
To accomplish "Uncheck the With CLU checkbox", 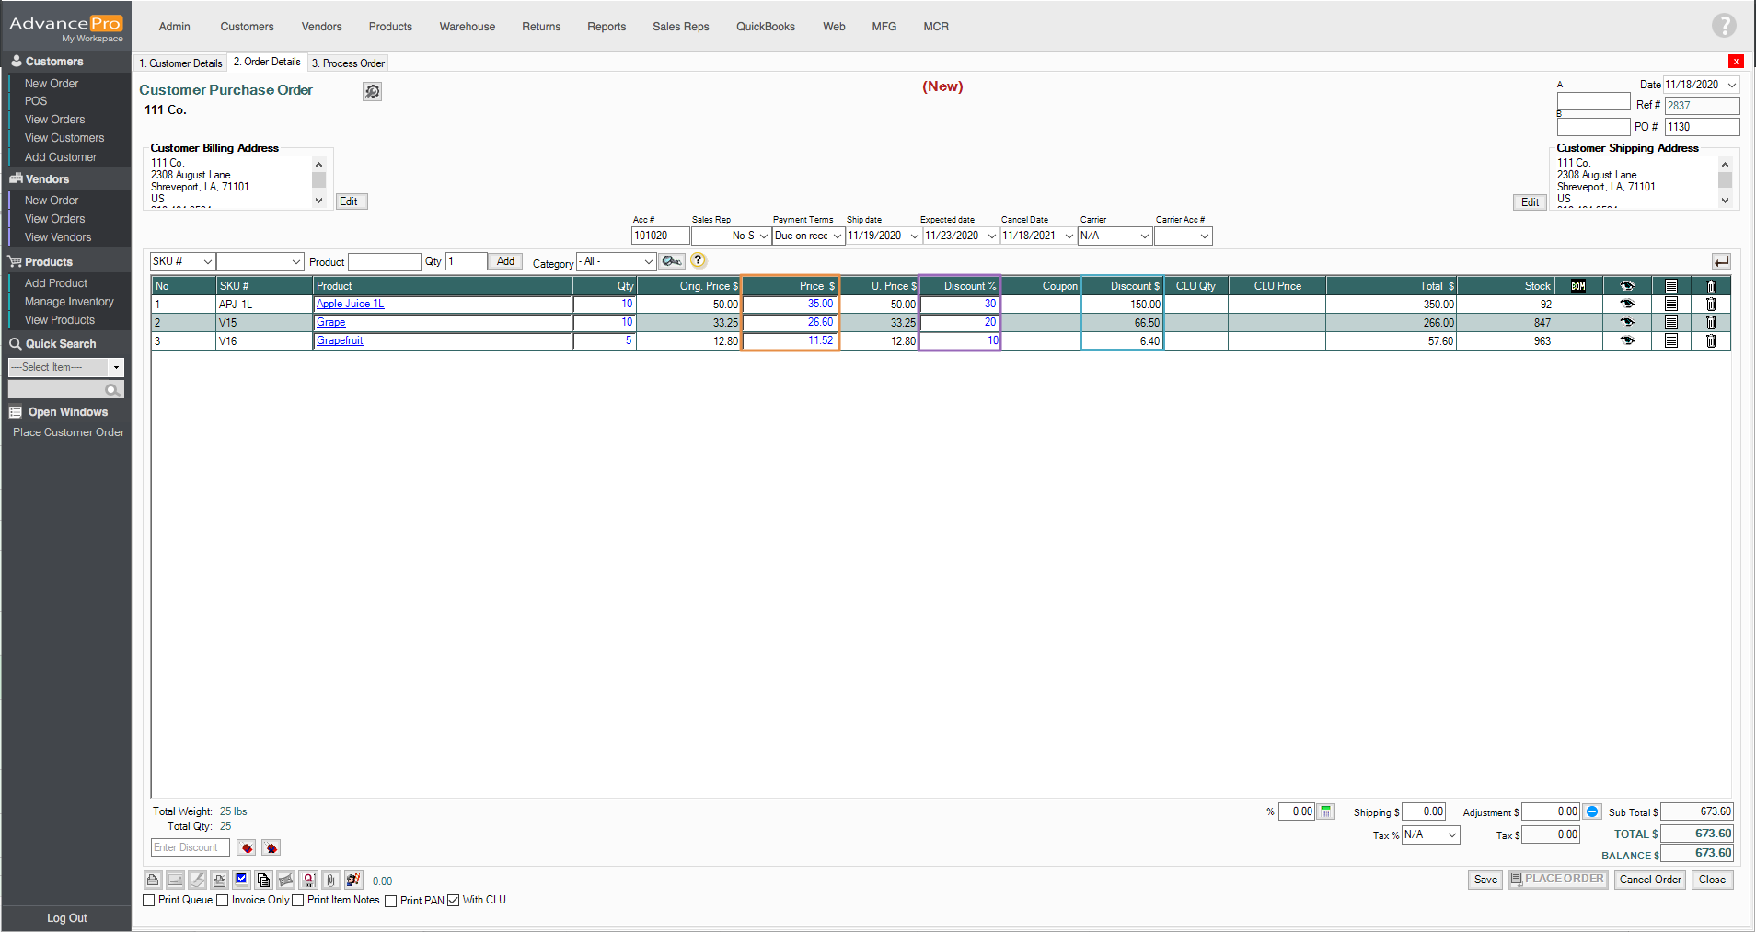I will (454, 901).
